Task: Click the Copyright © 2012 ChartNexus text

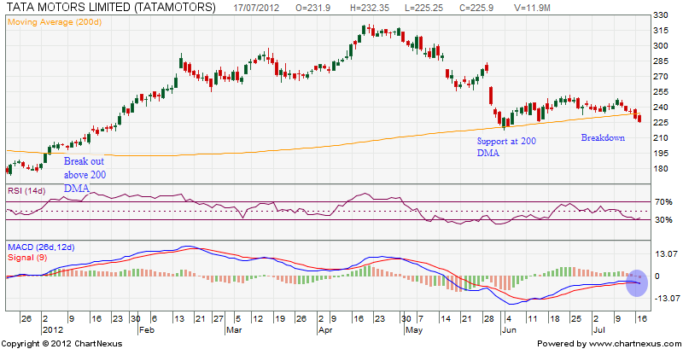Action: click(61, 344)
